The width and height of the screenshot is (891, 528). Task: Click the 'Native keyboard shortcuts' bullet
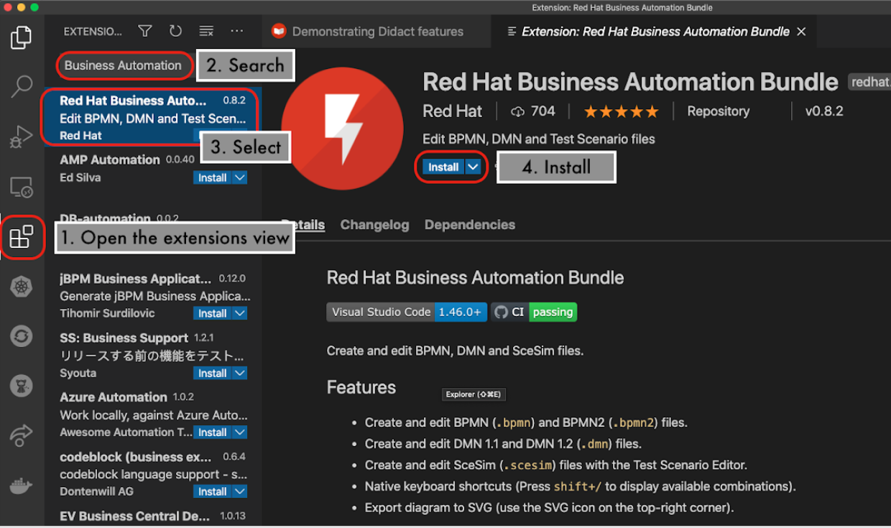[x=581, y=486]
